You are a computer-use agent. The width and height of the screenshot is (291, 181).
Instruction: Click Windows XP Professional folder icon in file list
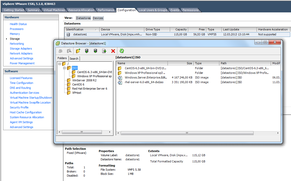point(120,73)
